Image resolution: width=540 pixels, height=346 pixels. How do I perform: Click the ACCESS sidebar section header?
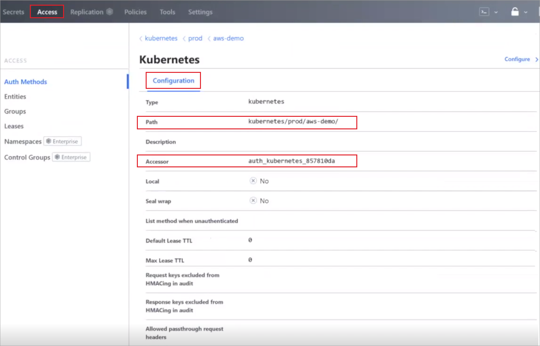click(16, 61)
